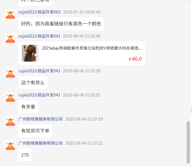Click sender name 广州欧络雅服装有限公司 at 11:57:19

(41, 119)
